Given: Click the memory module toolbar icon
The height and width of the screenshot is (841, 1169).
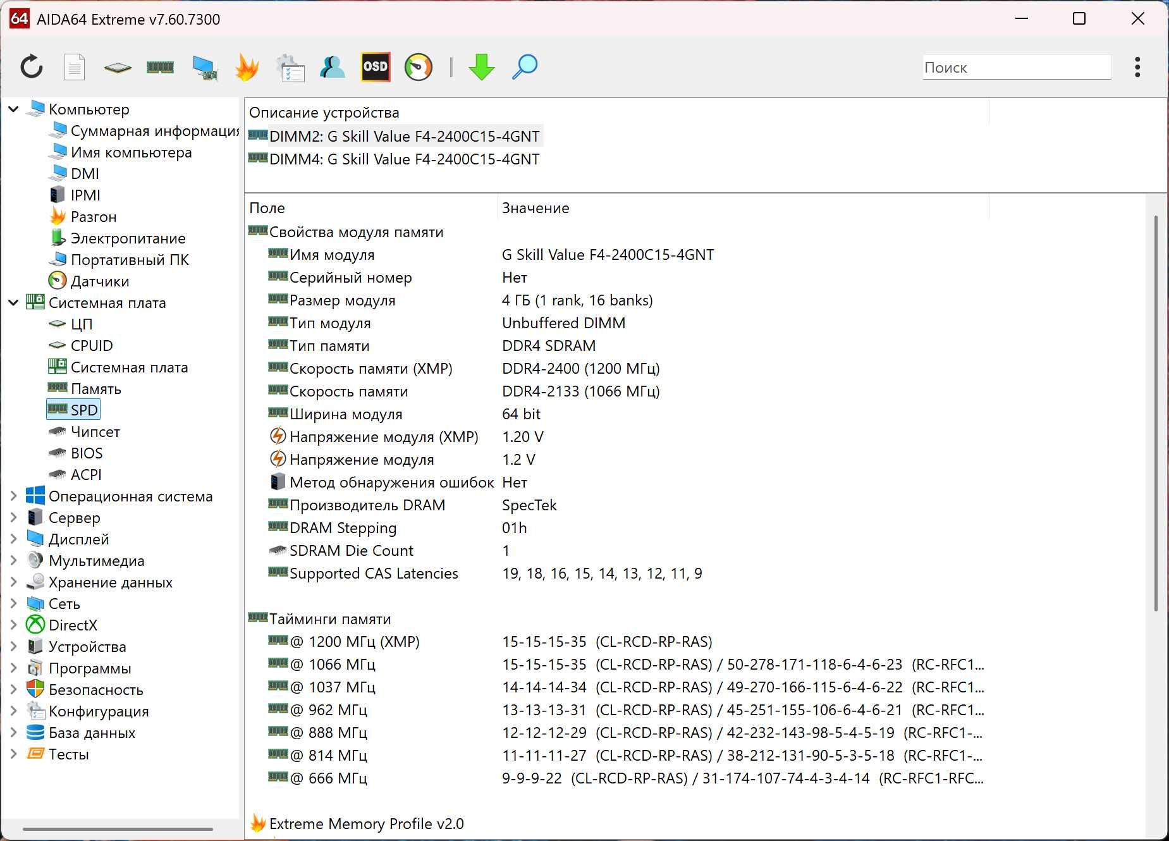Looking at the screenshot, I should click(160, 67).
